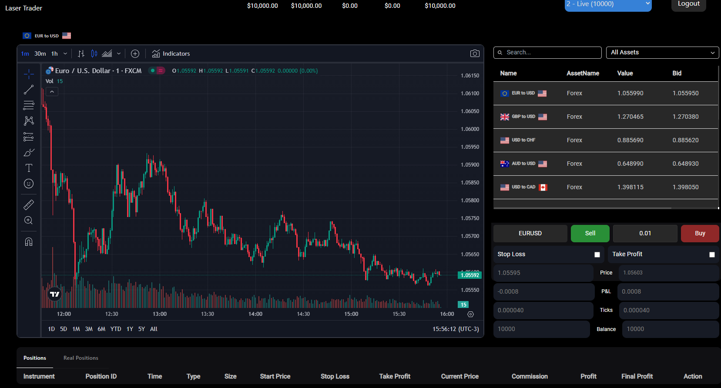
Task: Select the EUR to USD asset row
Action: (606, 93)
